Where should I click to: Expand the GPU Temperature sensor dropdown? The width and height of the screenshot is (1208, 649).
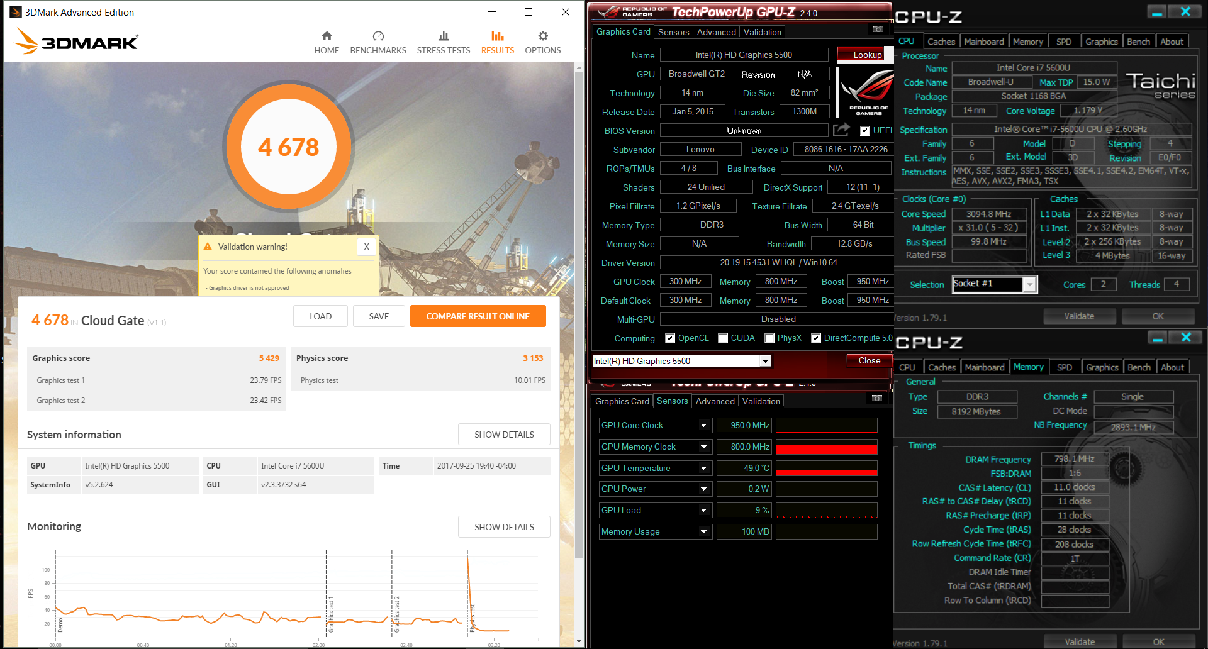(704, 469)
